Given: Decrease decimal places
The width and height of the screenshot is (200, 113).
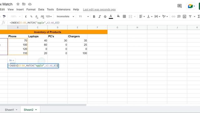Looking at the screenshot, I should coord(37,16).
